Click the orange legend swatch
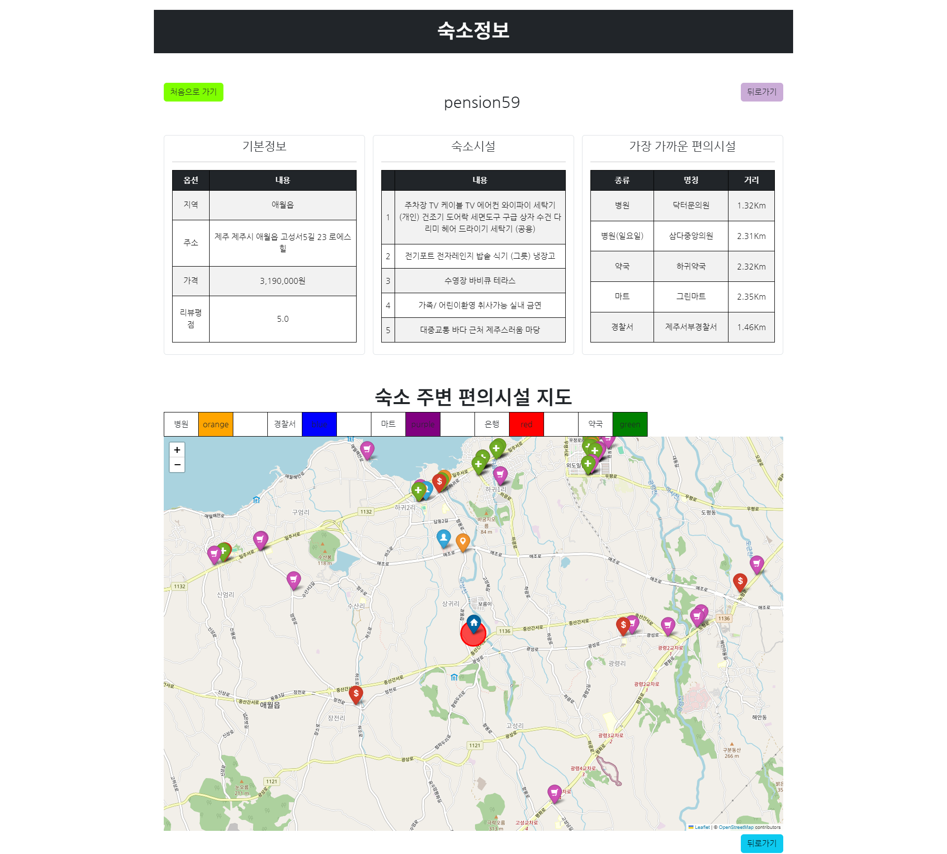The width and height of the screenshot is (947, 854). click(216, 424)
